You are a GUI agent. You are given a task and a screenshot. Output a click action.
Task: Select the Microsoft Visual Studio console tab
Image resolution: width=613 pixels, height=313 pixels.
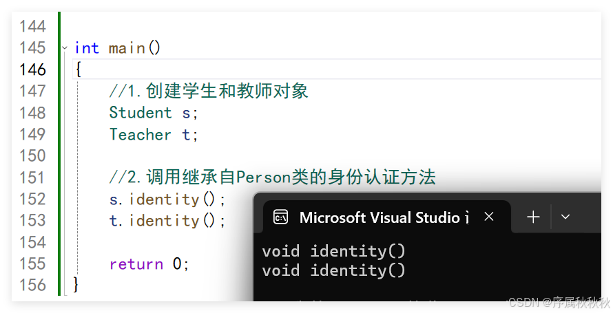[379, 217]
